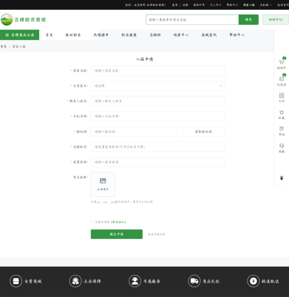
Task: Open the help icon in the sidebar
Action: pyautogui.click(x=281, y=129)
